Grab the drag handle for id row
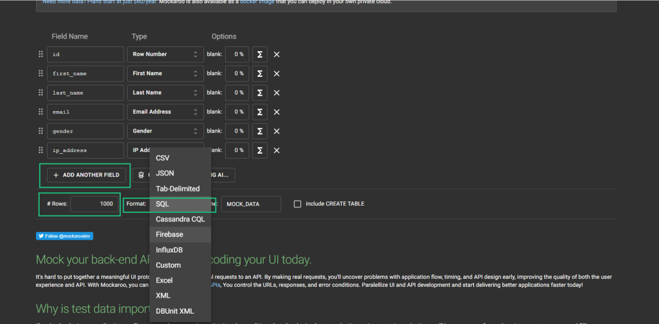The width and height of the screenshot is (659, 324). pyautogui.click(x=41, y=54)
